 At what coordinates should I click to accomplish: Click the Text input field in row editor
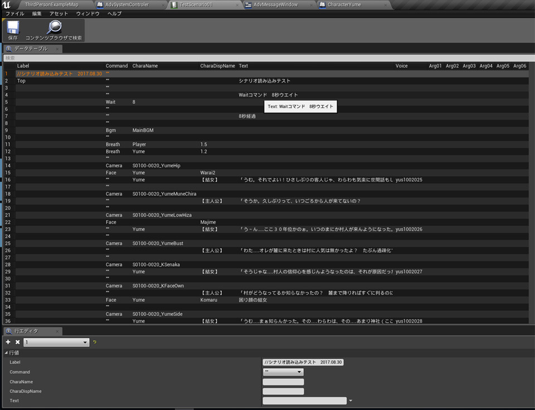[x=305, y=401]
